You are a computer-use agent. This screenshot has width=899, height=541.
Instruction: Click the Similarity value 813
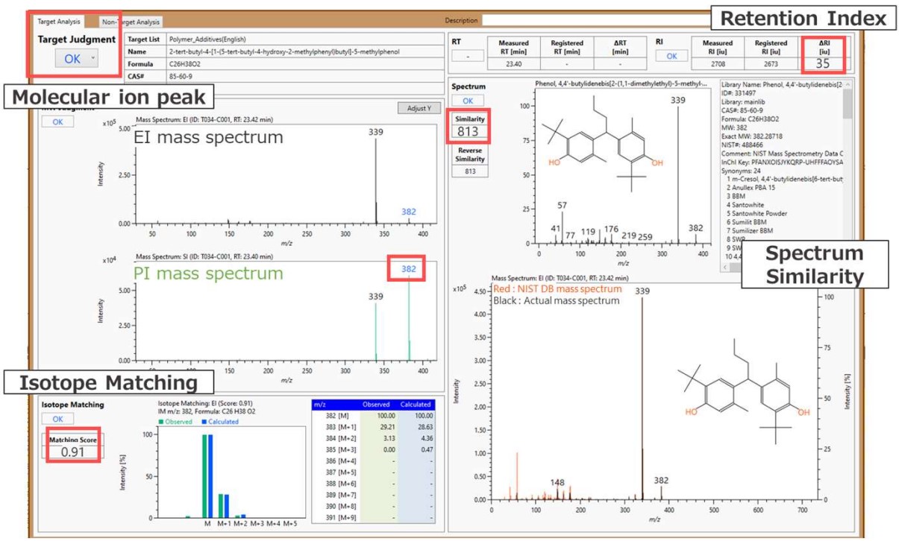tap(469, 133)
